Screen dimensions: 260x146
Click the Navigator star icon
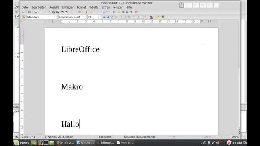(x=119, y=12)
